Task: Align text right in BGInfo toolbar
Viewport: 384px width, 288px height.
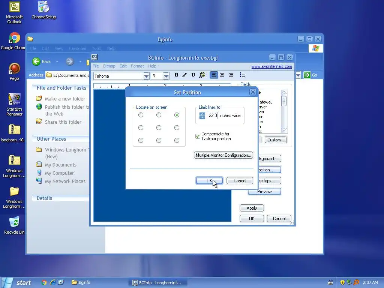Action: point(231,75)
